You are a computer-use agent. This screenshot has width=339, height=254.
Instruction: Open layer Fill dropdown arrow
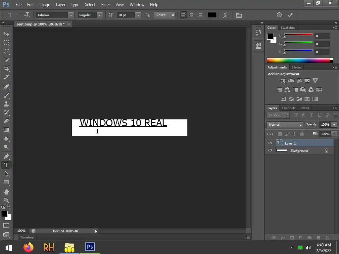point(334,134)
